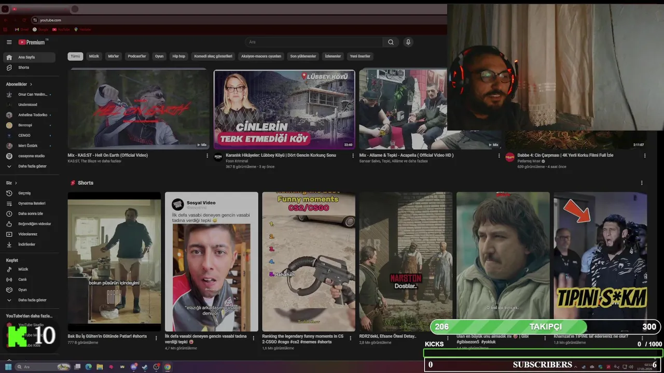664x373 pixels.
Task: Open options for Lübbey Köyü video
Action: tap(353, 155)
